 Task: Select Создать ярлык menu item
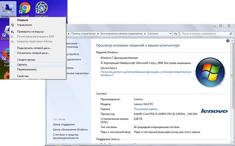pyautogui.click(x=38, y=60)
